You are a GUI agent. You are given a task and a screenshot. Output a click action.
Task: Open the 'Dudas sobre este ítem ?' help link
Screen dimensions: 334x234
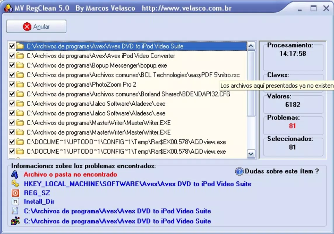pos(282,171)
